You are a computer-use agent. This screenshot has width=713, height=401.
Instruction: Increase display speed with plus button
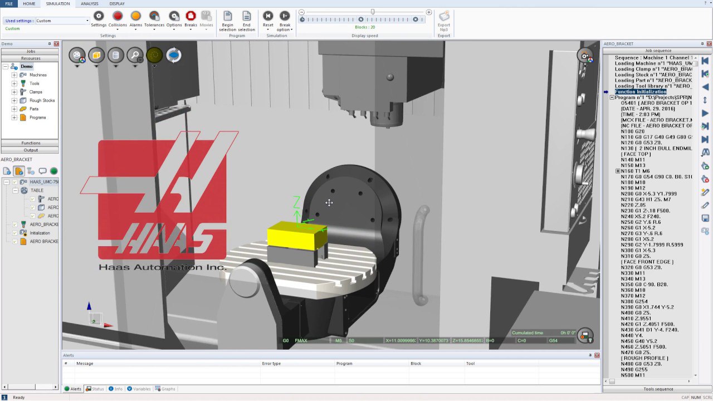coord(429,12)
